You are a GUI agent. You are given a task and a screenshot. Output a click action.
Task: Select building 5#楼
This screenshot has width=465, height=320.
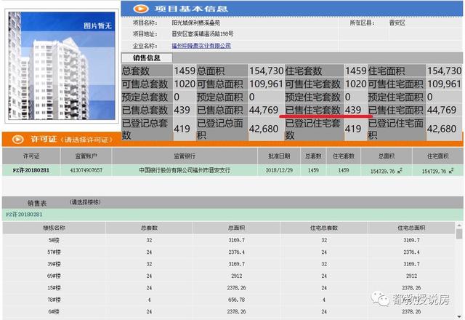pos(54,240)
